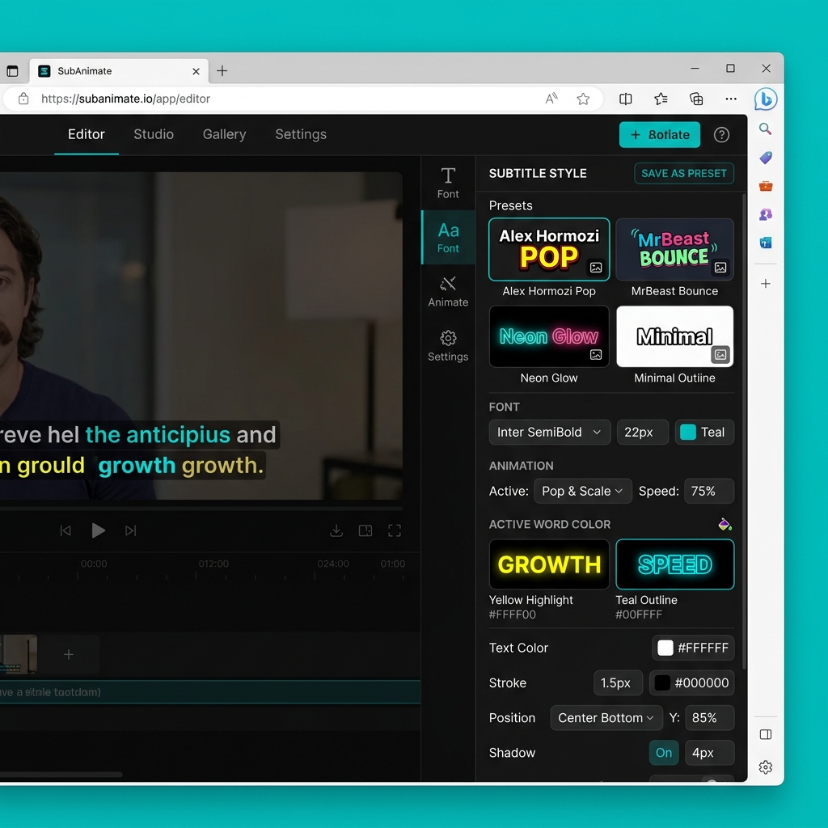Open browser sidebar settings gear
The image size is (828, 828).
pos(765,767)
